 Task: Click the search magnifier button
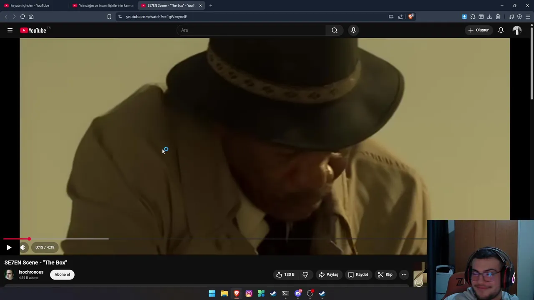click(x=335, y=30)
